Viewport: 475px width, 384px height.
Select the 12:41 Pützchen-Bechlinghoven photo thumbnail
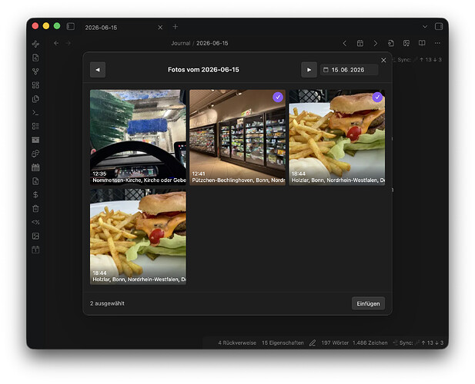pyautogui.click(x=237, y=137)
